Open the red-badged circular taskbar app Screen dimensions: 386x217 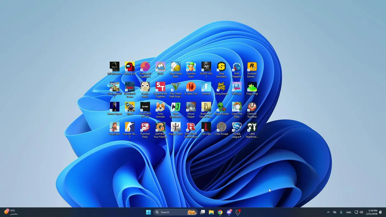tap(238, 212)
